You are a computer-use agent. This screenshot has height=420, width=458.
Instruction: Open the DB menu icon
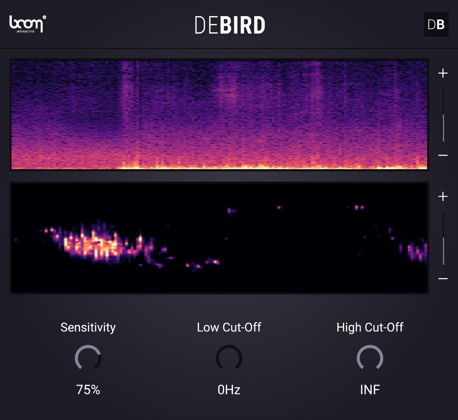(x=436, y=24)
